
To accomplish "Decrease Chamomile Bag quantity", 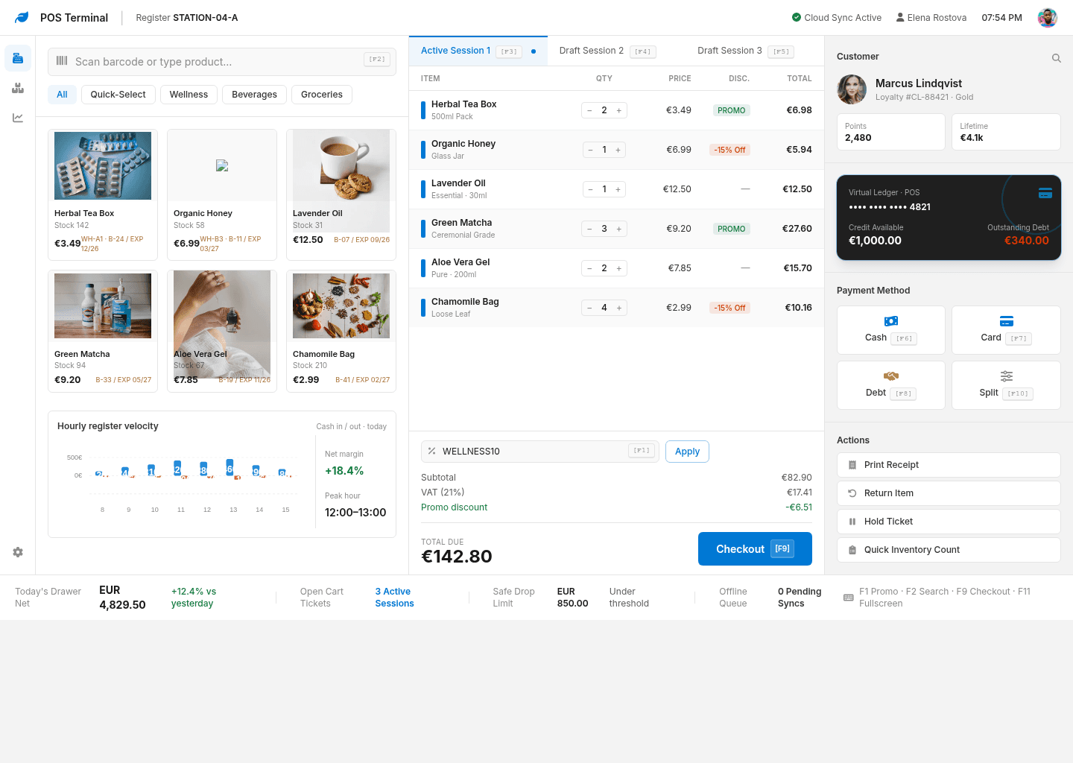I will 589,308.
